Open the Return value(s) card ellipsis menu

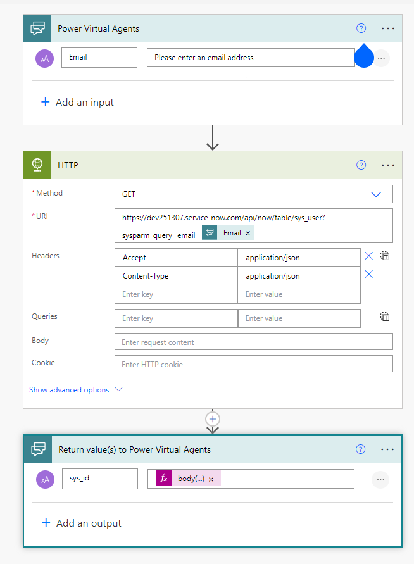click(387, 449)
